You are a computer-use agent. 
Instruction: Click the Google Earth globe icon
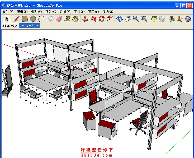pyautogui.click(x=188, y=19)
